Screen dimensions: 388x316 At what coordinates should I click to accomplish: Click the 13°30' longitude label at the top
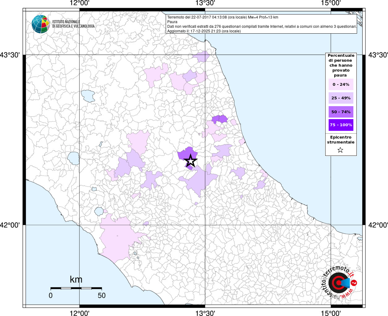tap(205, 3)
